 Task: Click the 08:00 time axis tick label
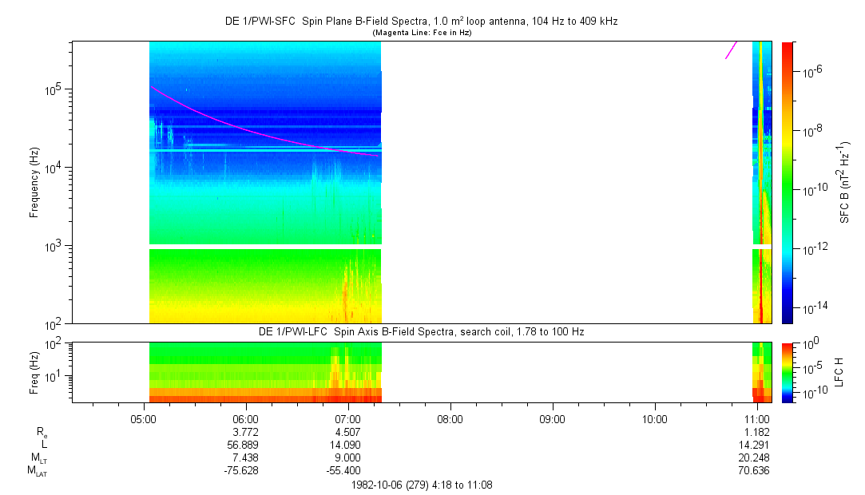(x=450, y=418)
